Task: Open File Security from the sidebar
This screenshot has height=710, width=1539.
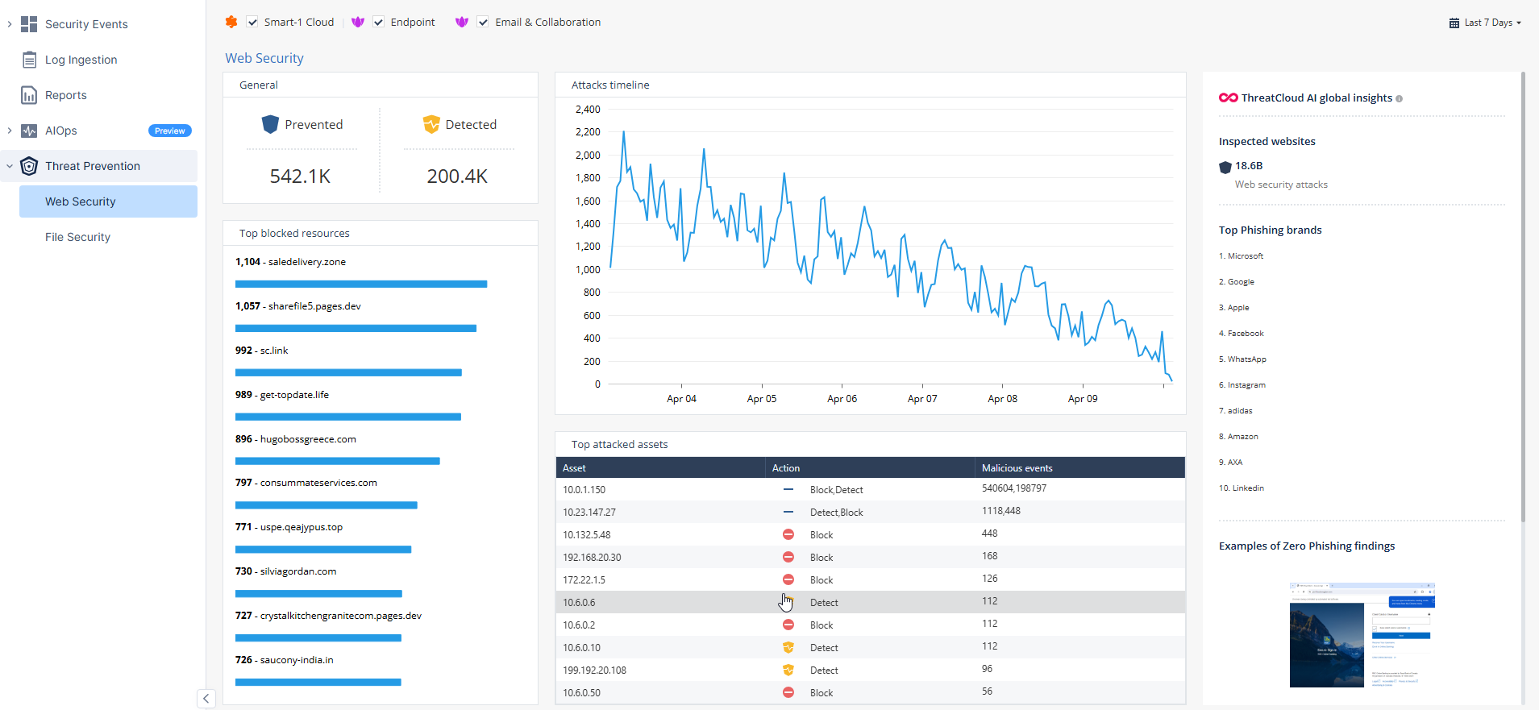Action: pyautogui.click(x=77, y=237)
